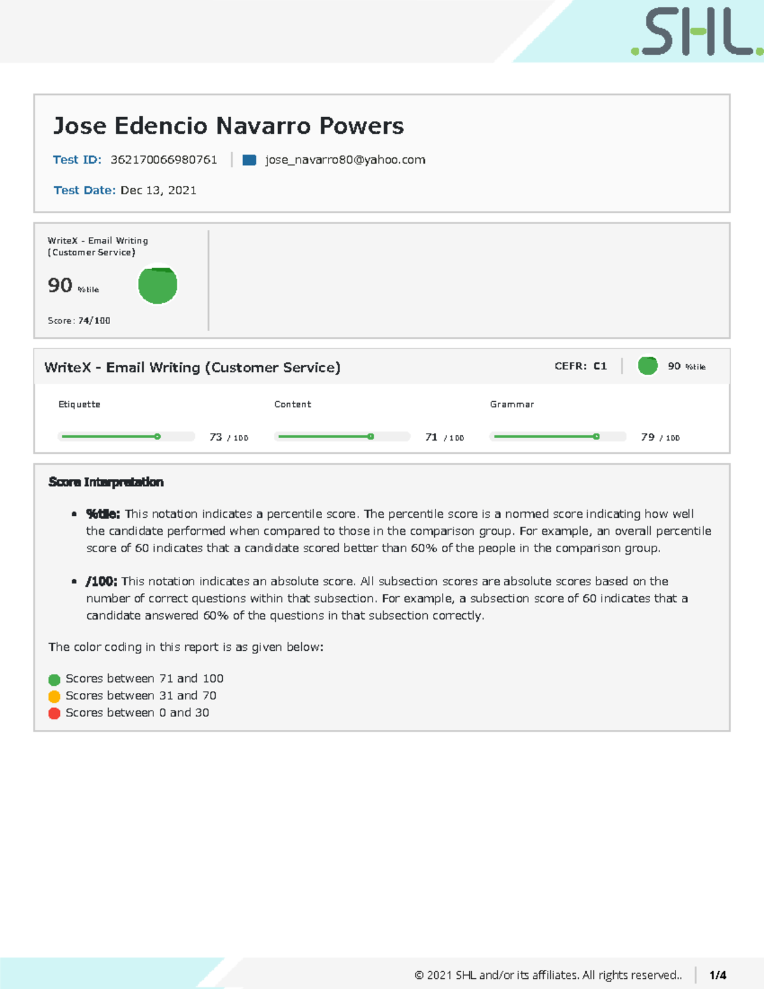Viewport: 764px width, 989px height.
Task: Click the red legend dot for 0-30
Action: (55, 713)
